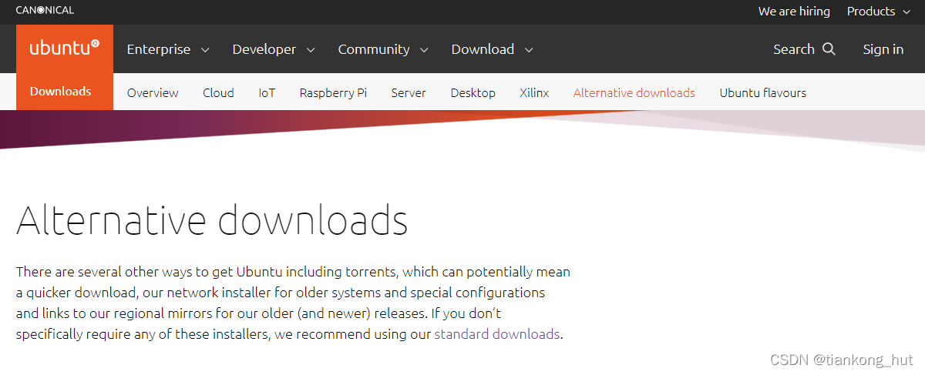The image size is (925, 375).
Task: Click the We are hiring link
Action: coord(794,11)
